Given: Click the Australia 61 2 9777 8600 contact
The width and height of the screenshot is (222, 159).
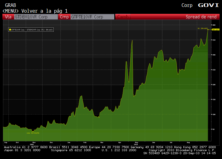Looking at the screenshot, I should pyautogui.click(x=26, y=147).
